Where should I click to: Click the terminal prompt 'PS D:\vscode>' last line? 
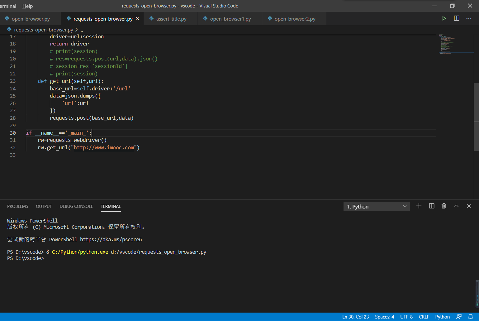click(x=26, y=258)
